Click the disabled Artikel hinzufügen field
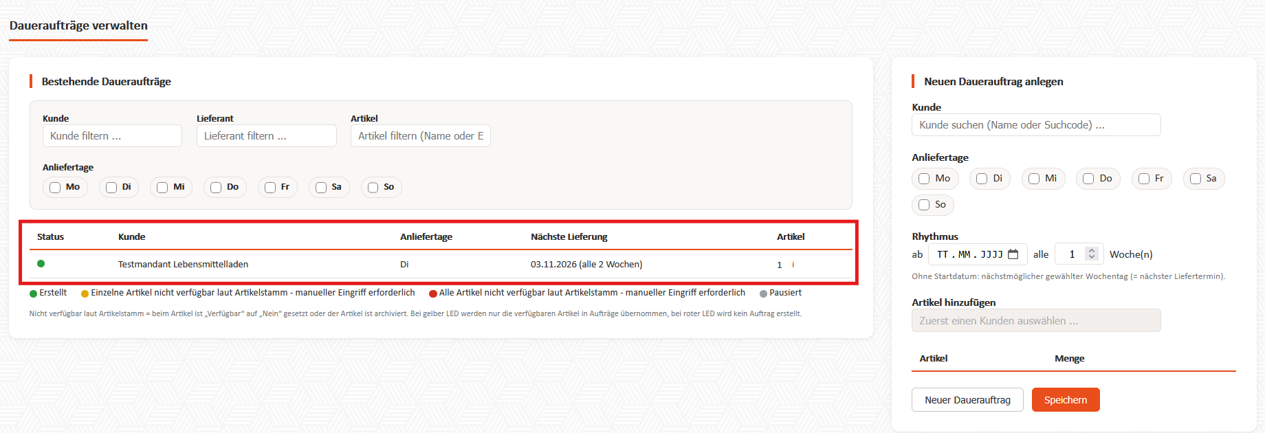The width and height of the screenshot is (1265, 433). 1036,321
